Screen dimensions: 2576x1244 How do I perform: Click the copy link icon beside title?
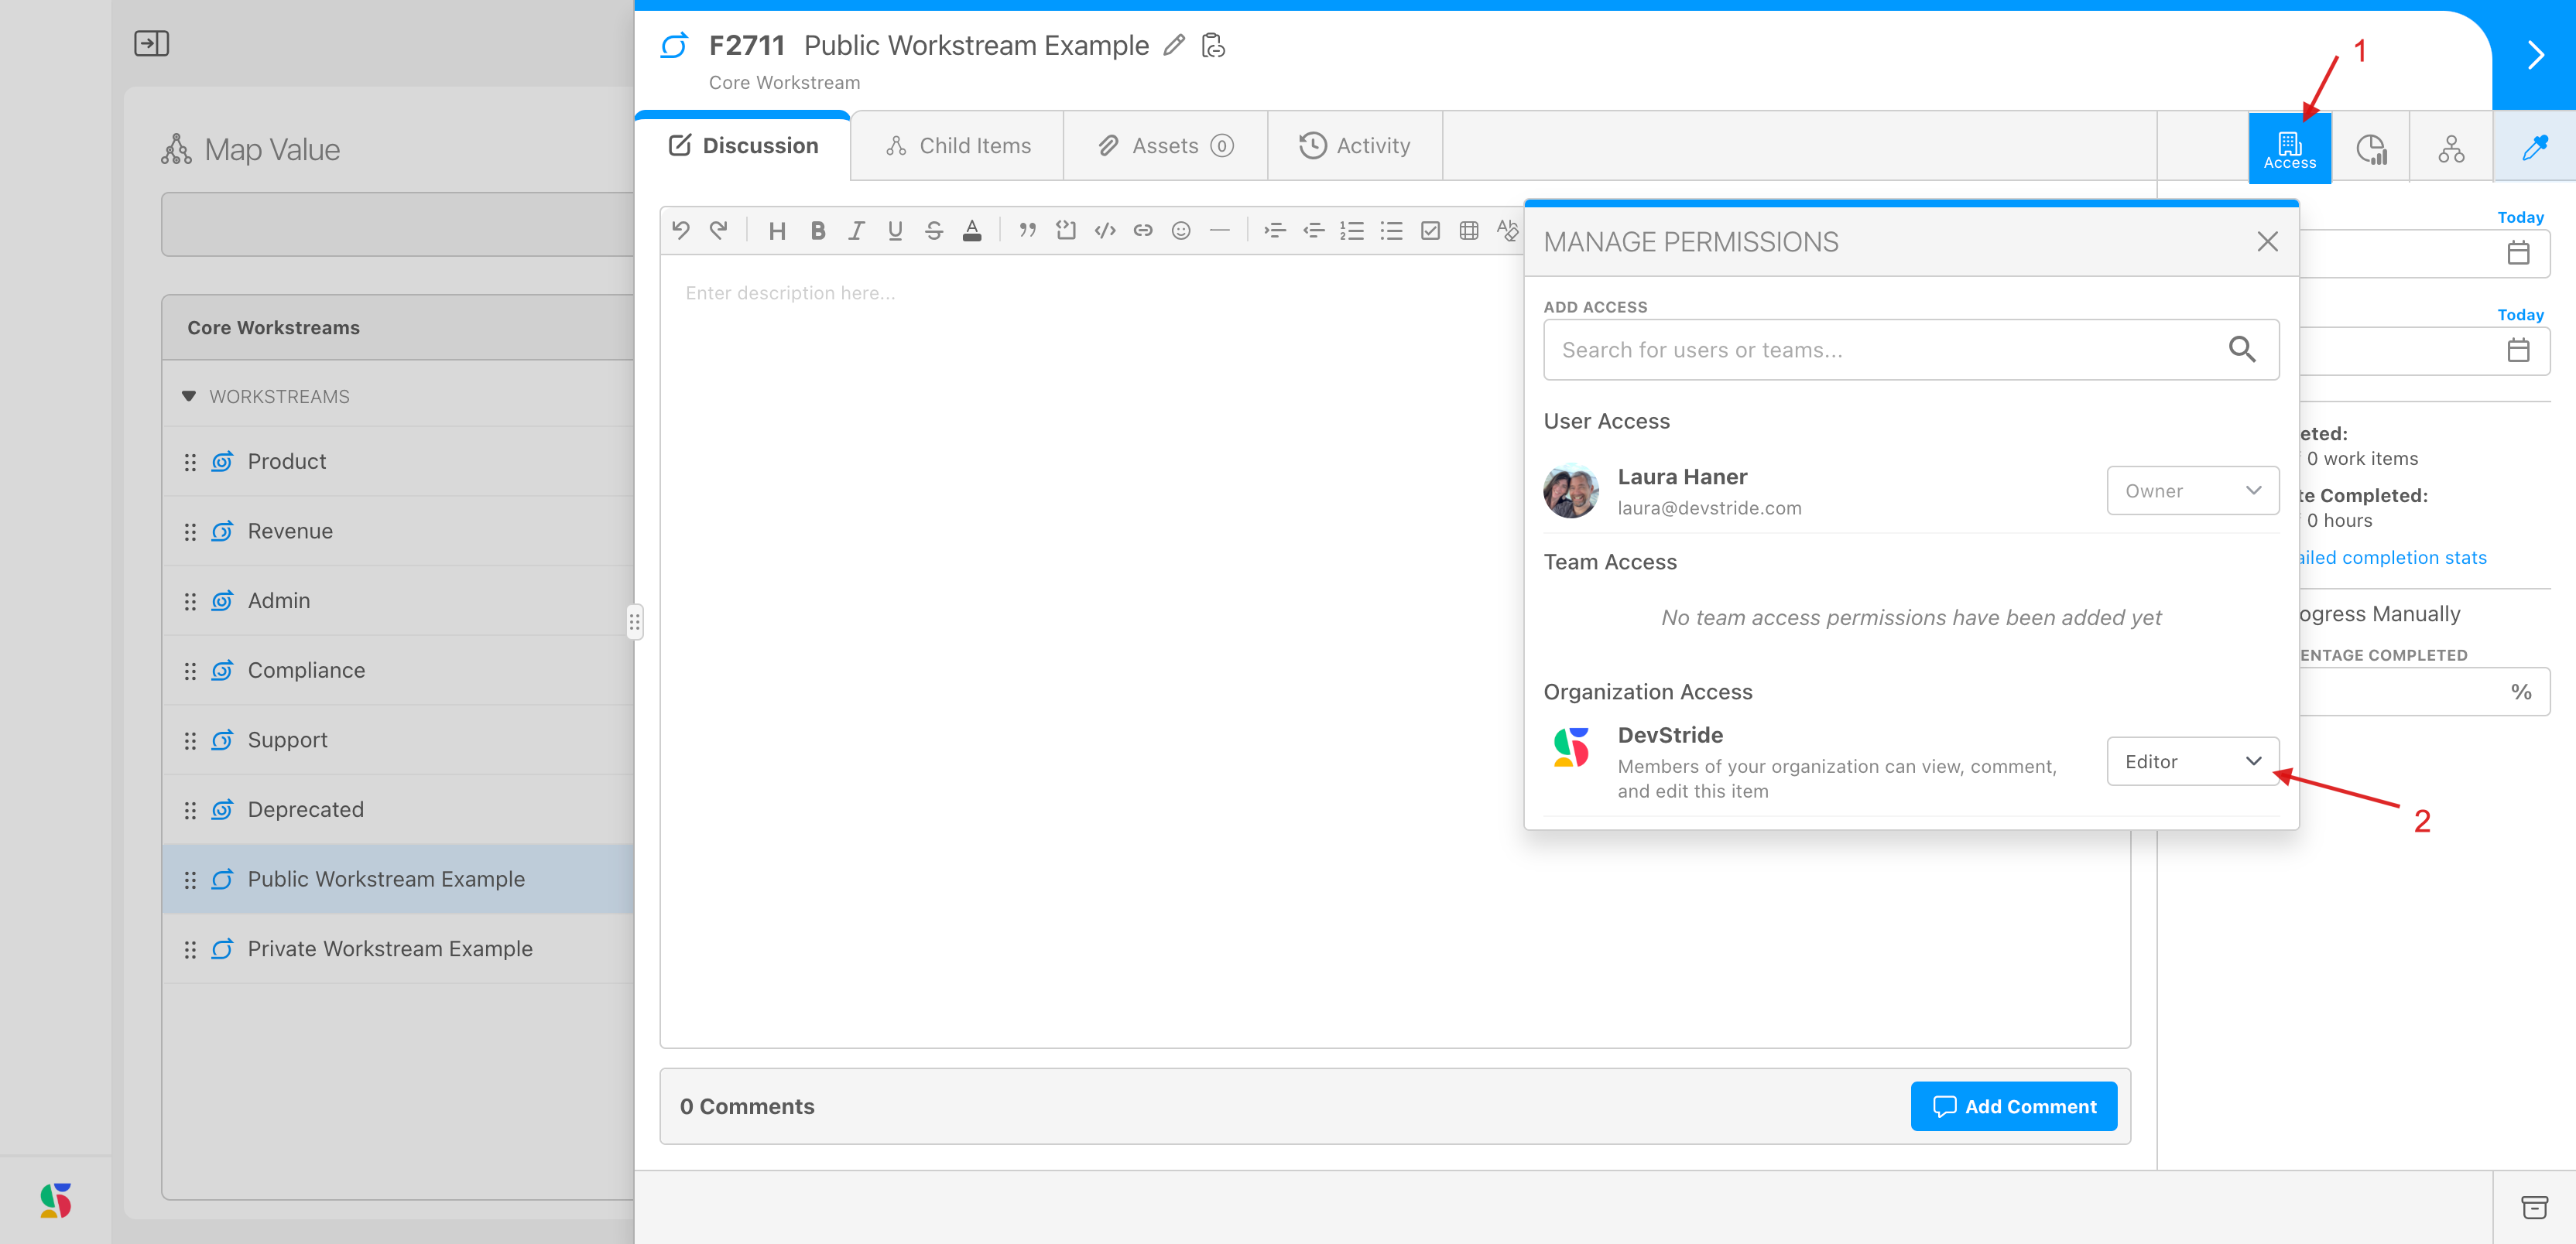pos(1213,45)
